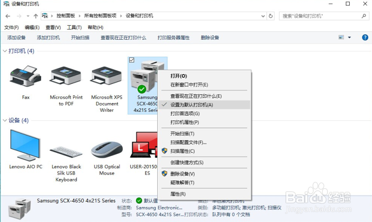Choose 扫描配置文件(F)... from context menu

(x=204, y=143)
